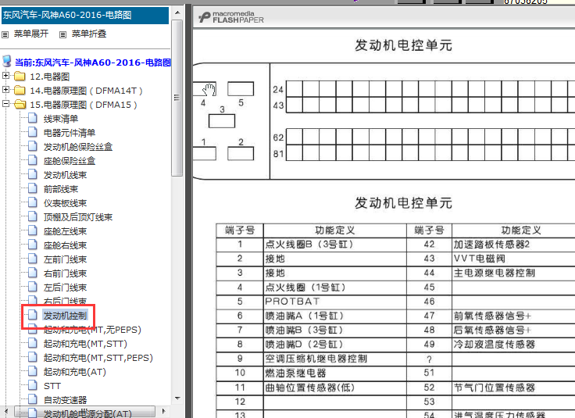Click the document icon beside STT
Viewport: 575px width, 418px height.
33,385
